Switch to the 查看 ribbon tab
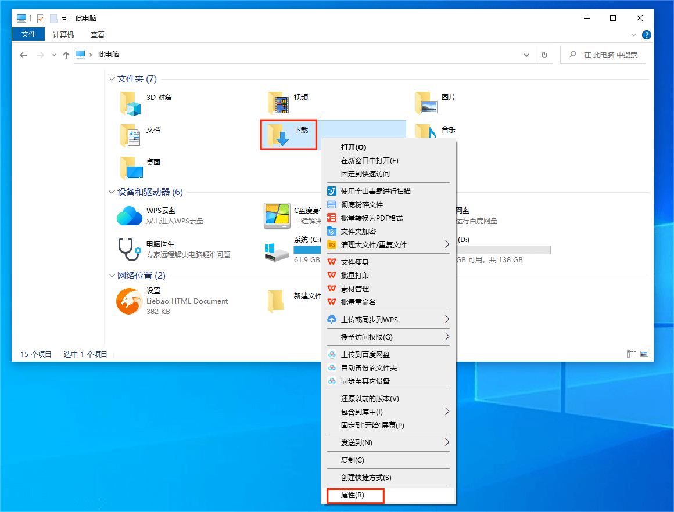The height and width of the screenshot is (512, 674). tap(97, 34)
